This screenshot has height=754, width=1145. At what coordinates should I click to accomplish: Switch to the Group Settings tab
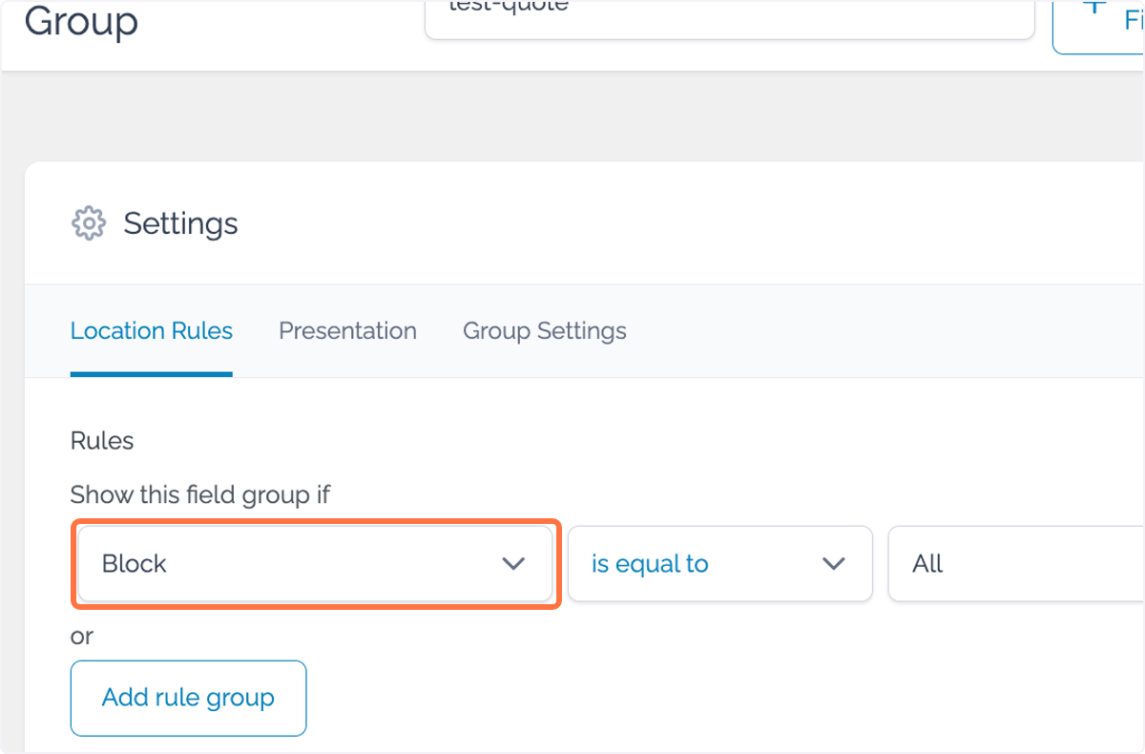coord(545,331)
